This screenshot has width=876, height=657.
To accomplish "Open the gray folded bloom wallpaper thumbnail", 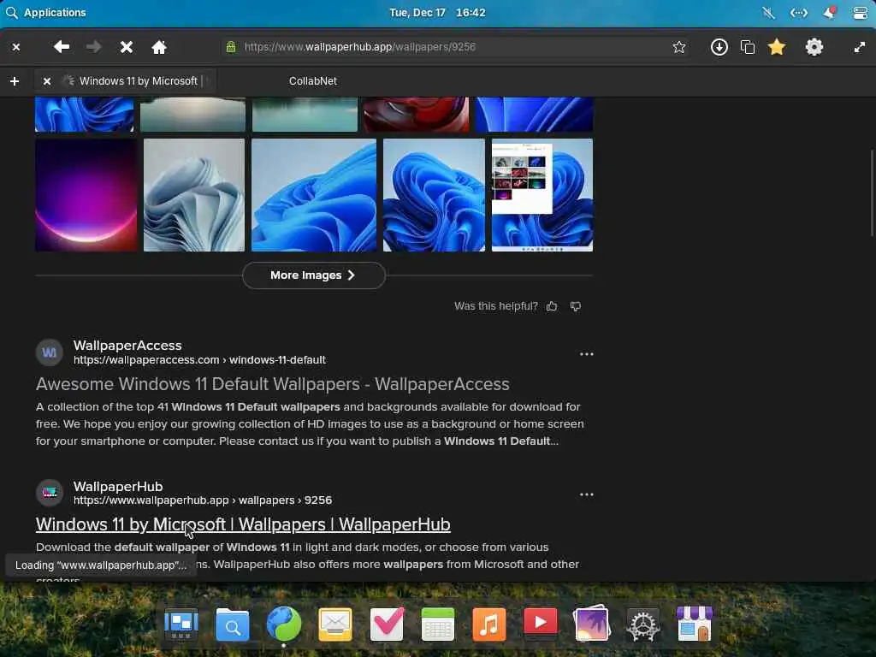I will [x=194, y=195].
